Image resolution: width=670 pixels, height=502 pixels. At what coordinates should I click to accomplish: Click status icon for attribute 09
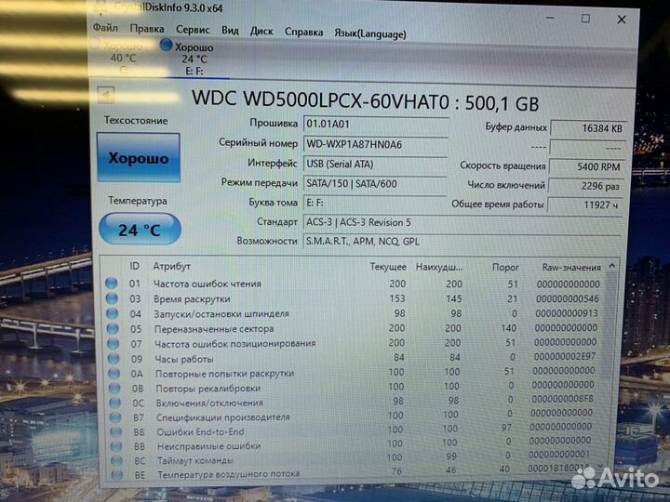tap(114, 358)
